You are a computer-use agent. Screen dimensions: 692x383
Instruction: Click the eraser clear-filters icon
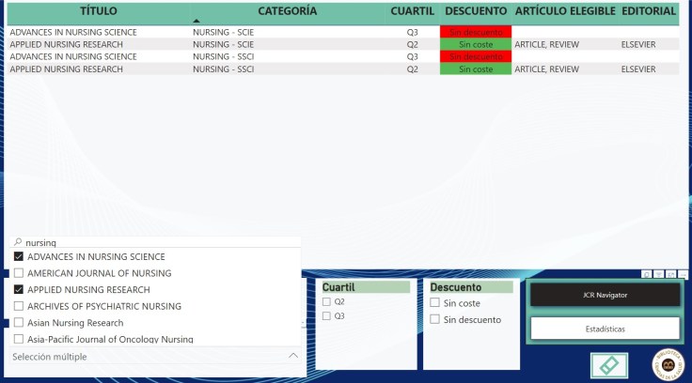[609, 365]
